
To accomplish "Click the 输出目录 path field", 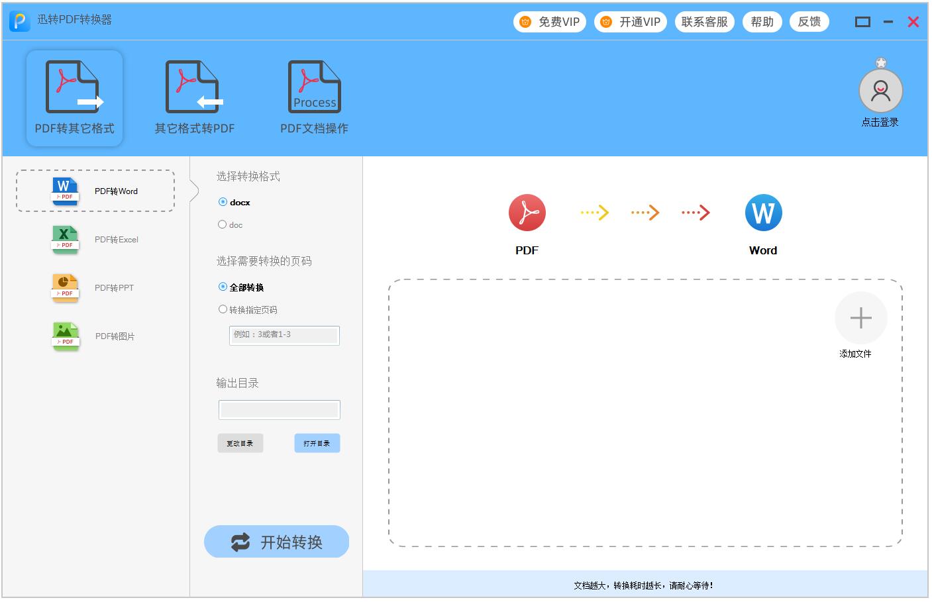I will pyautogui.click(x=279, y=410).
